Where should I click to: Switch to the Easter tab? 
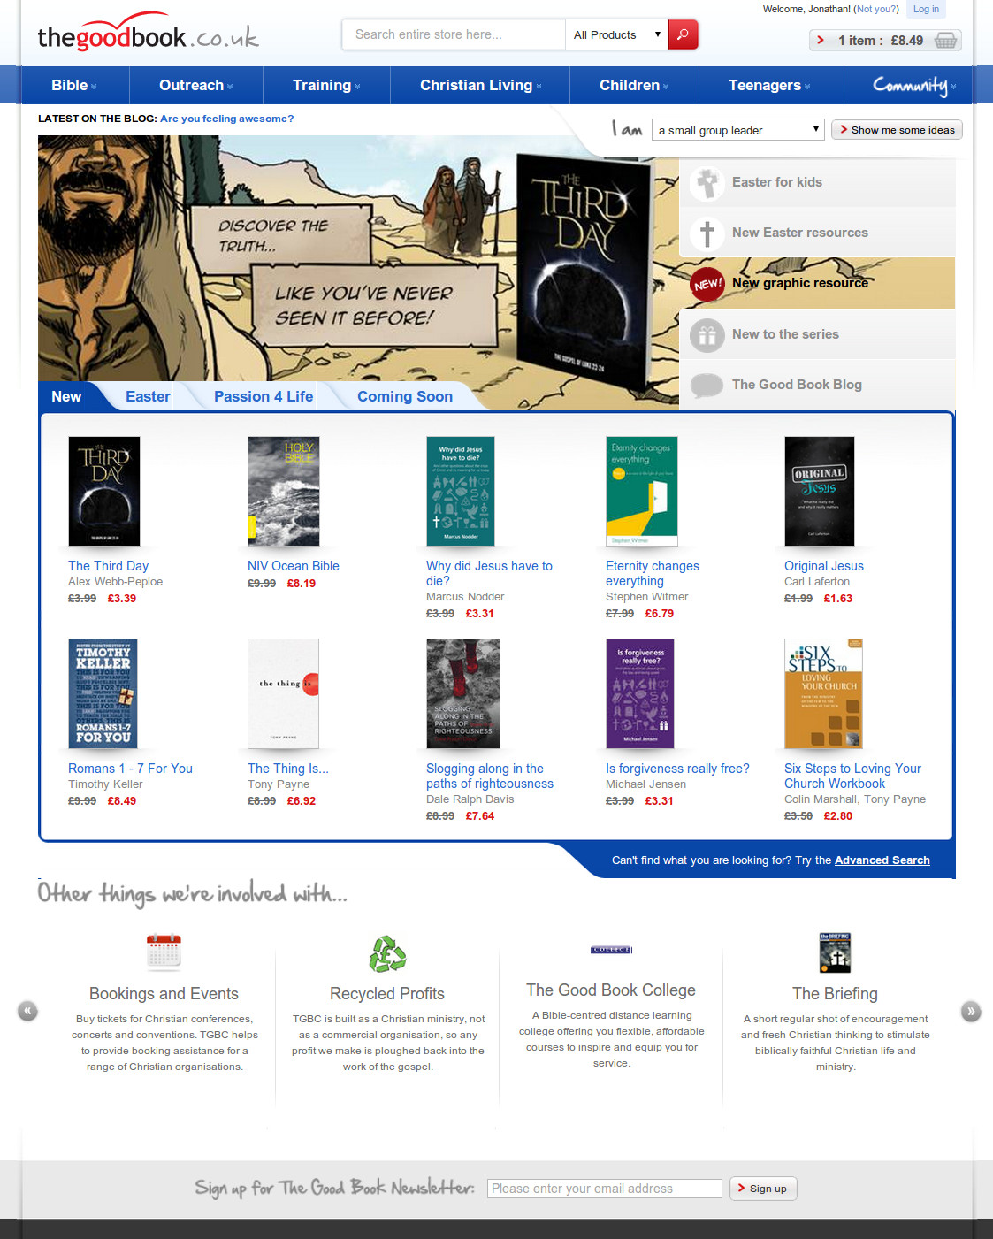[x=148, y=396]
